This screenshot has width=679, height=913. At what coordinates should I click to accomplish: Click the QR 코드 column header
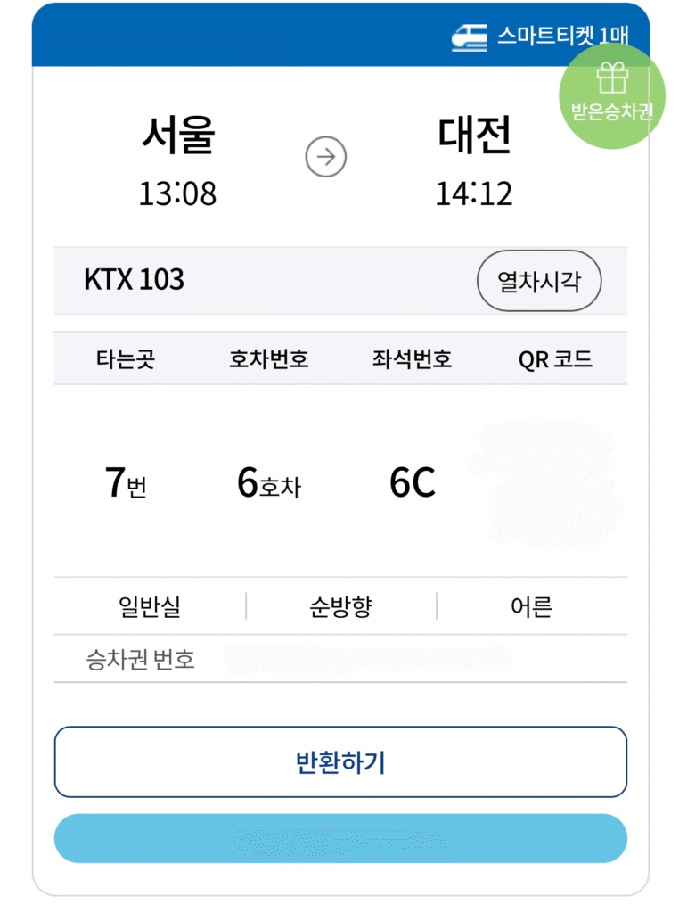(555, 359)
